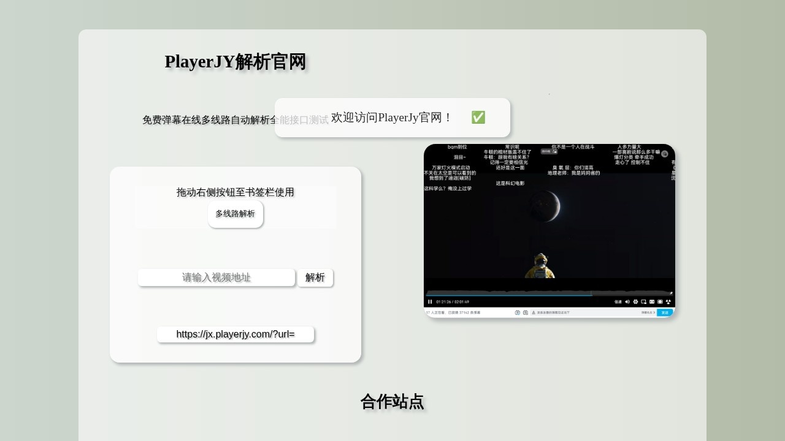Click the 请输入视频地址 input field
The height and width of the screenshot is (441, 785).
(x=216, y=277)
